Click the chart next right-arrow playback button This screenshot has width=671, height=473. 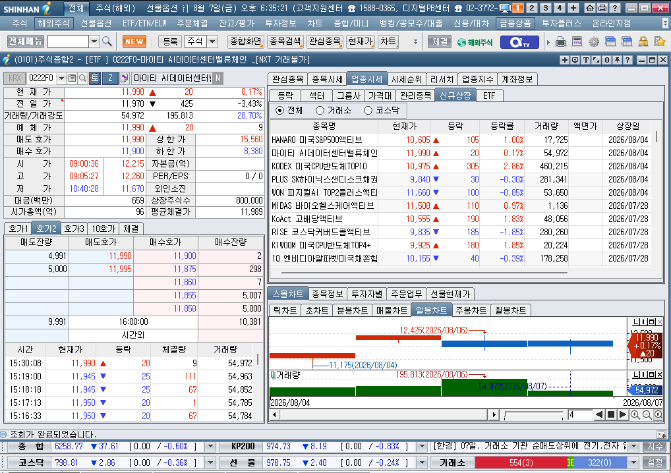coord(623,414)
